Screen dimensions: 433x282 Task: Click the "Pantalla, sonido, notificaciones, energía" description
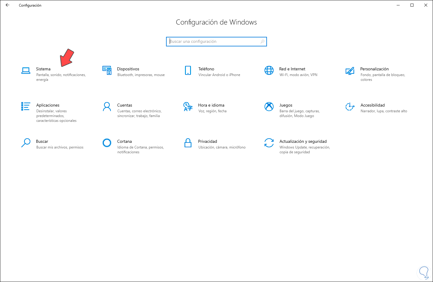click(61, 77)
